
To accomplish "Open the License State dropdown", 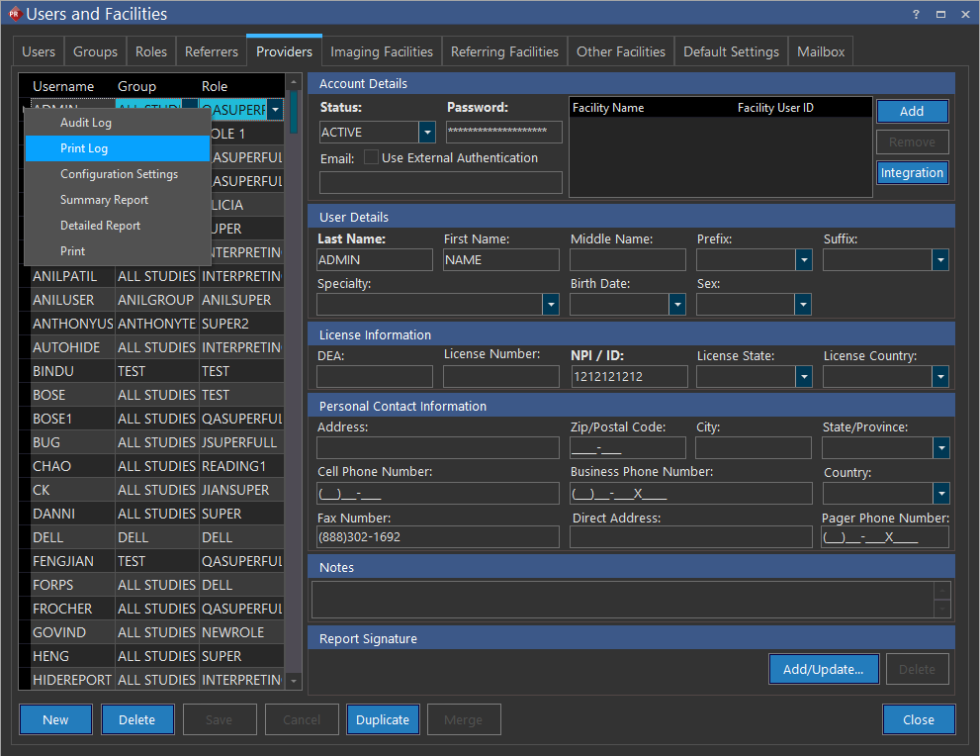I will pos(804,377).
